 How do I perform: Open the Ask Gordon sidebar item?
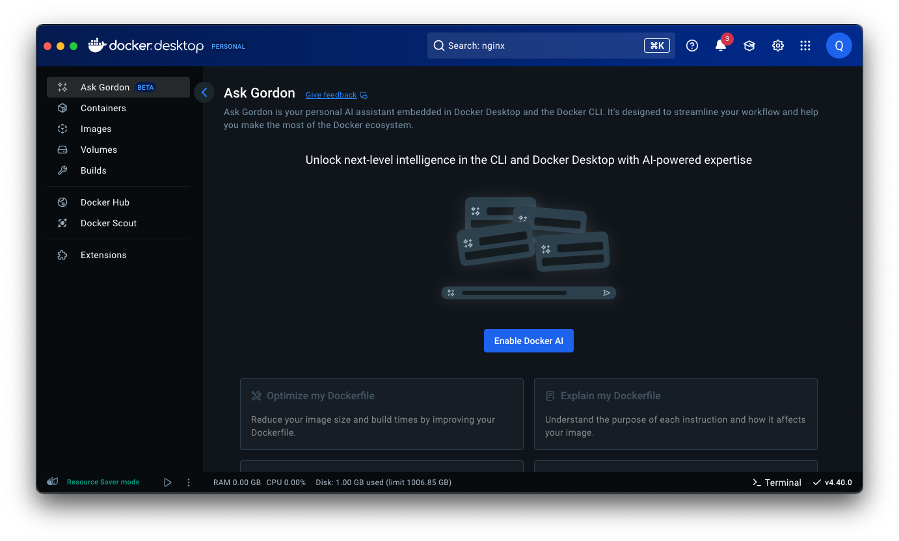(118, 87)
